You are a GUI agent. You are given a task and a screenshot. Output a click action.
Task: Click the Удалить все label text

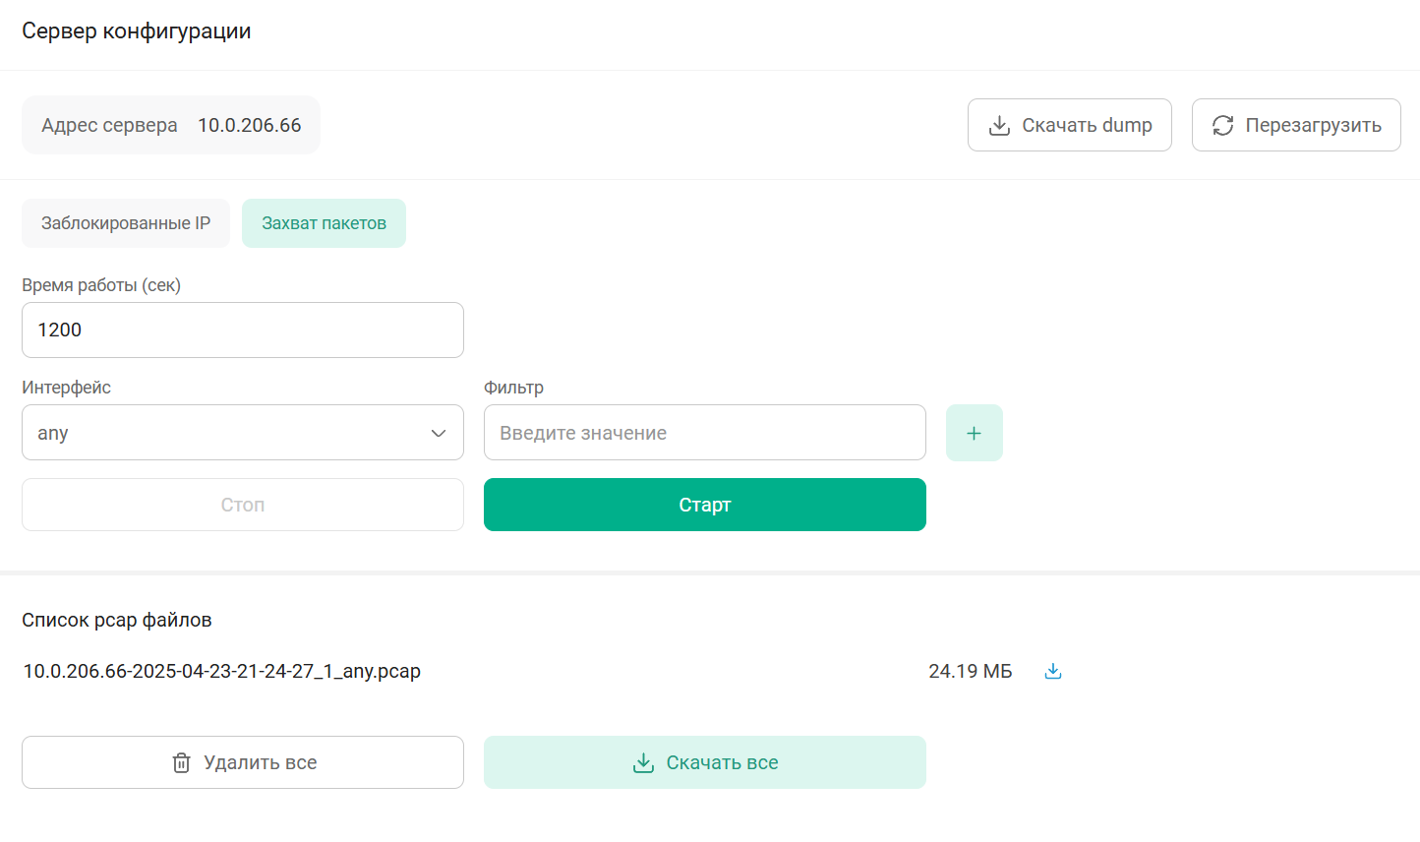click(261, 763)
